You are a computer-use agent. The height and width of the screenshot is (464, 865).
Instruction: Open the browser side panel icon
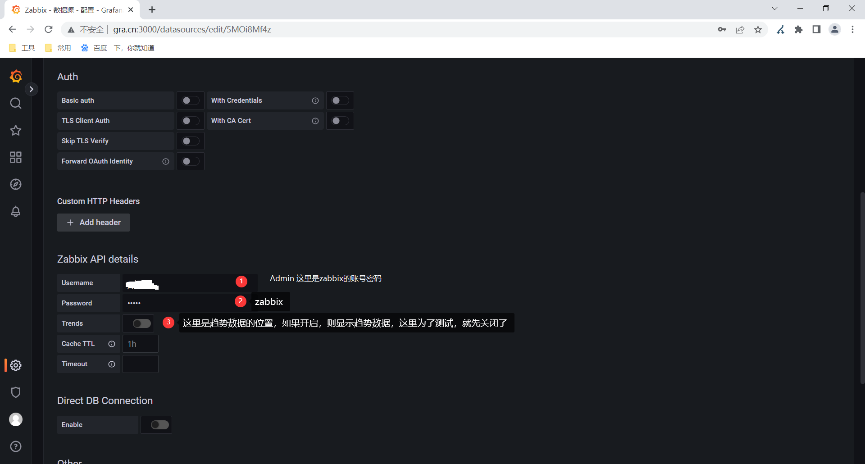click(x=816, y=29)
